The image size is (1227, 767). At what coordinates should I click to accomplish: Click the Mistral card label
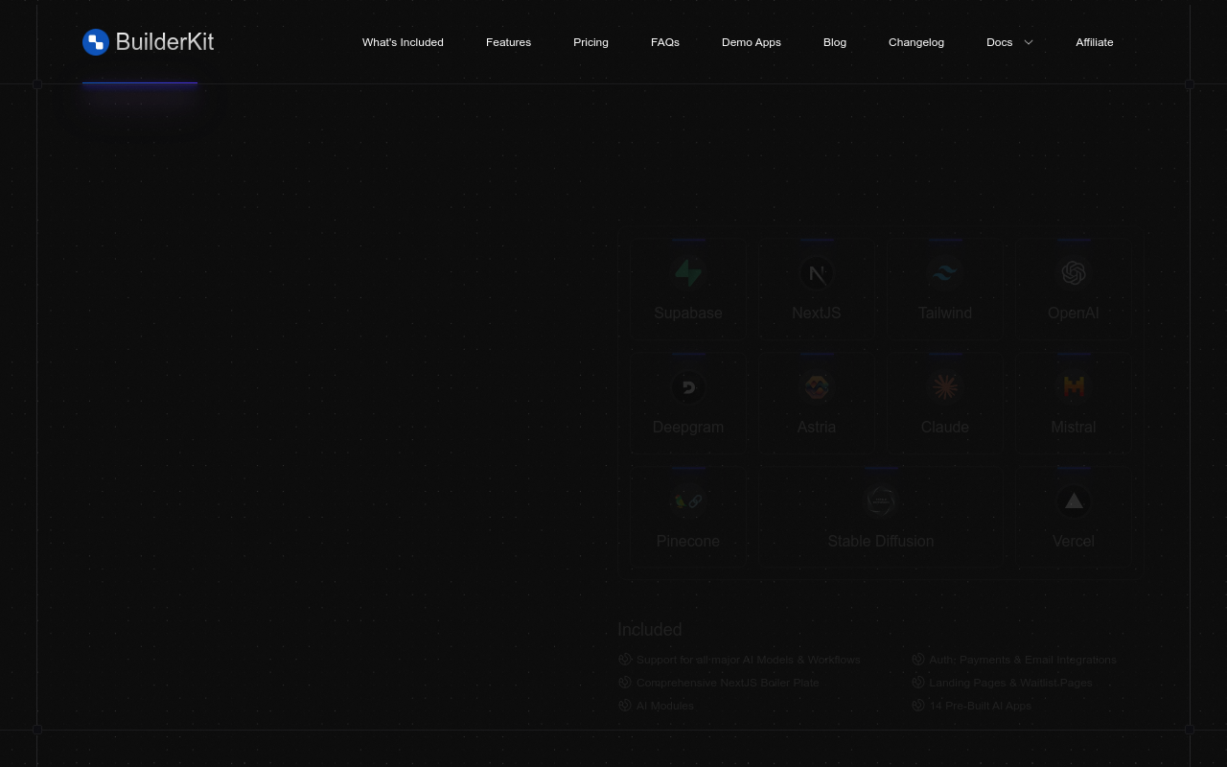[x=1074, y=427]
